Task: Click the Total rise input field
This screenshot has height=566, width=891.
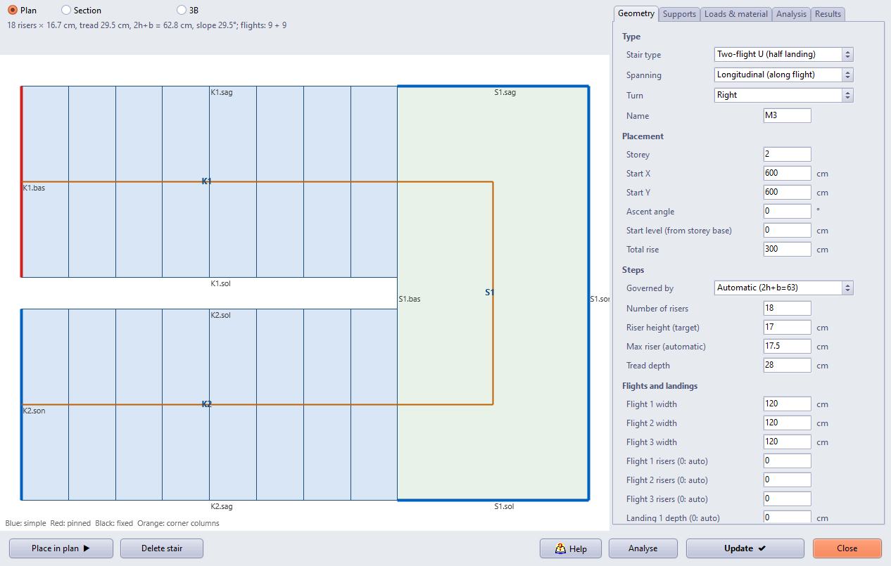Action: click(788, 250)
